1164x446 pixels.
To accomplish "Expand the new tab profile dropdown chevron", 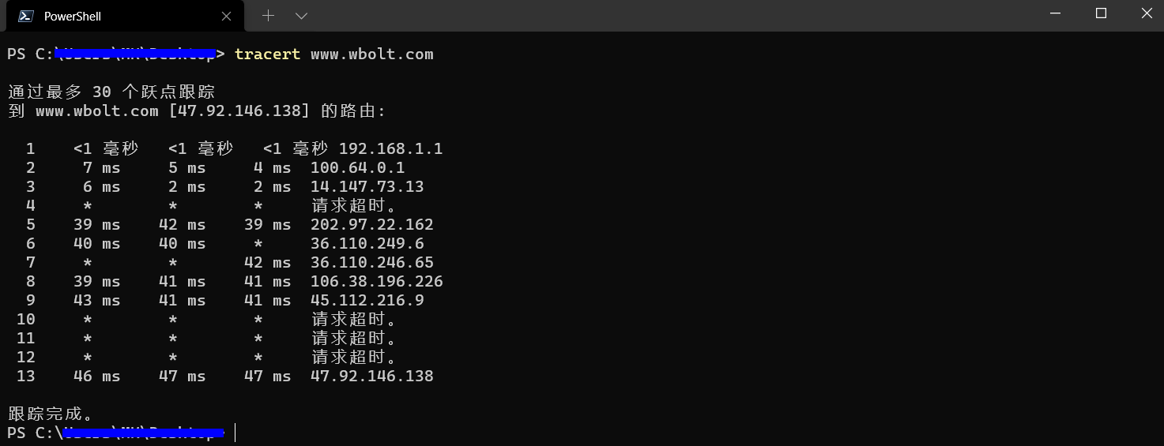I will [301, 16].
